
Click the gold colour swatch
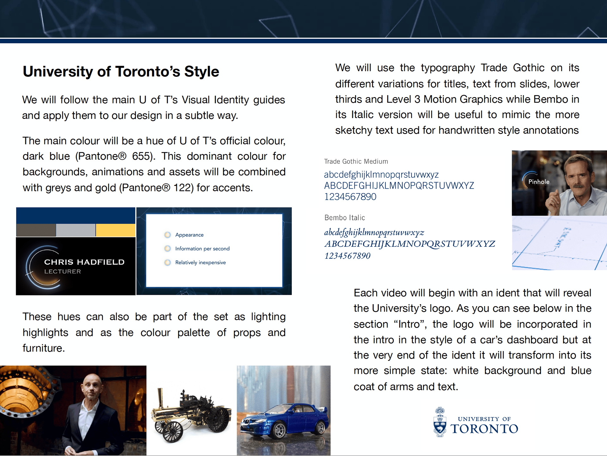[x=115, y=230]
